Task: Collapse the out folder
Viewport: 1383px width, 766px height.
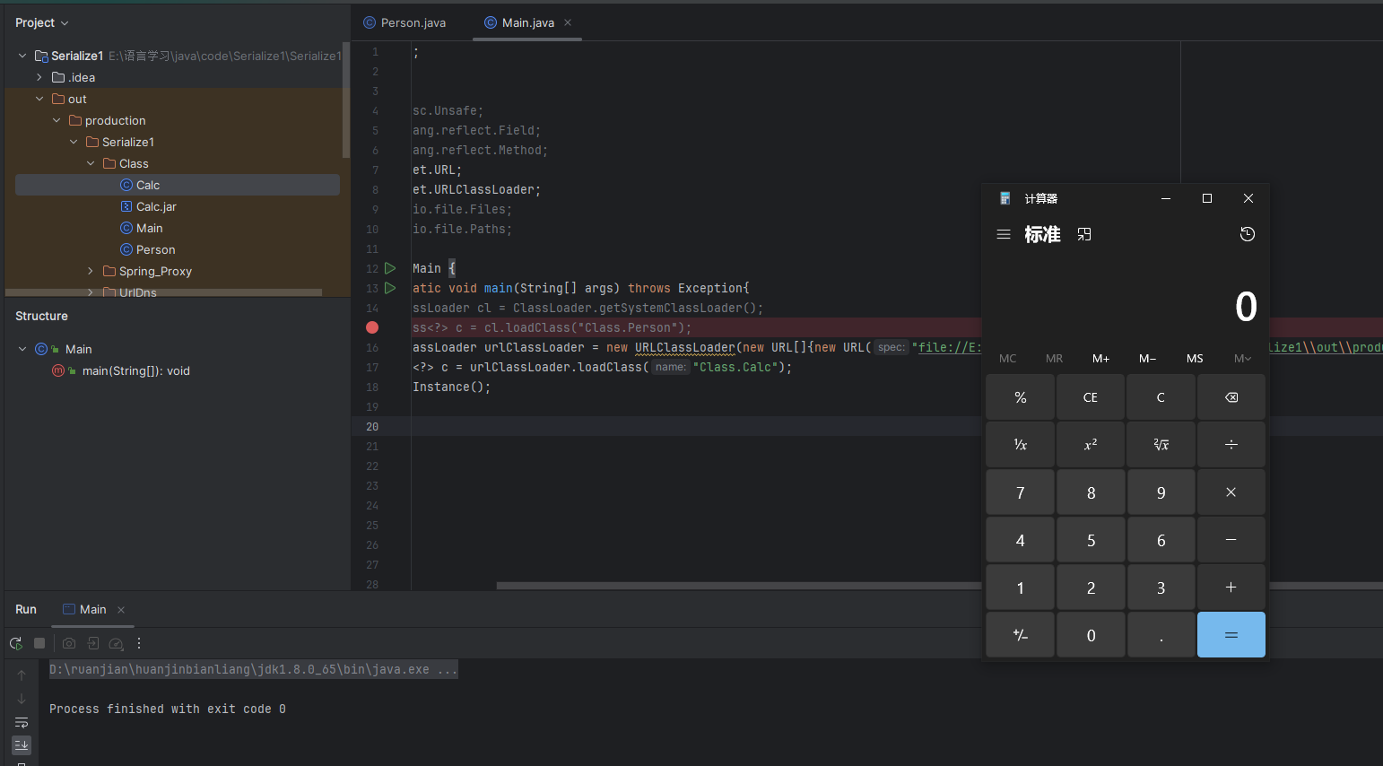Action: click(39, 99)
